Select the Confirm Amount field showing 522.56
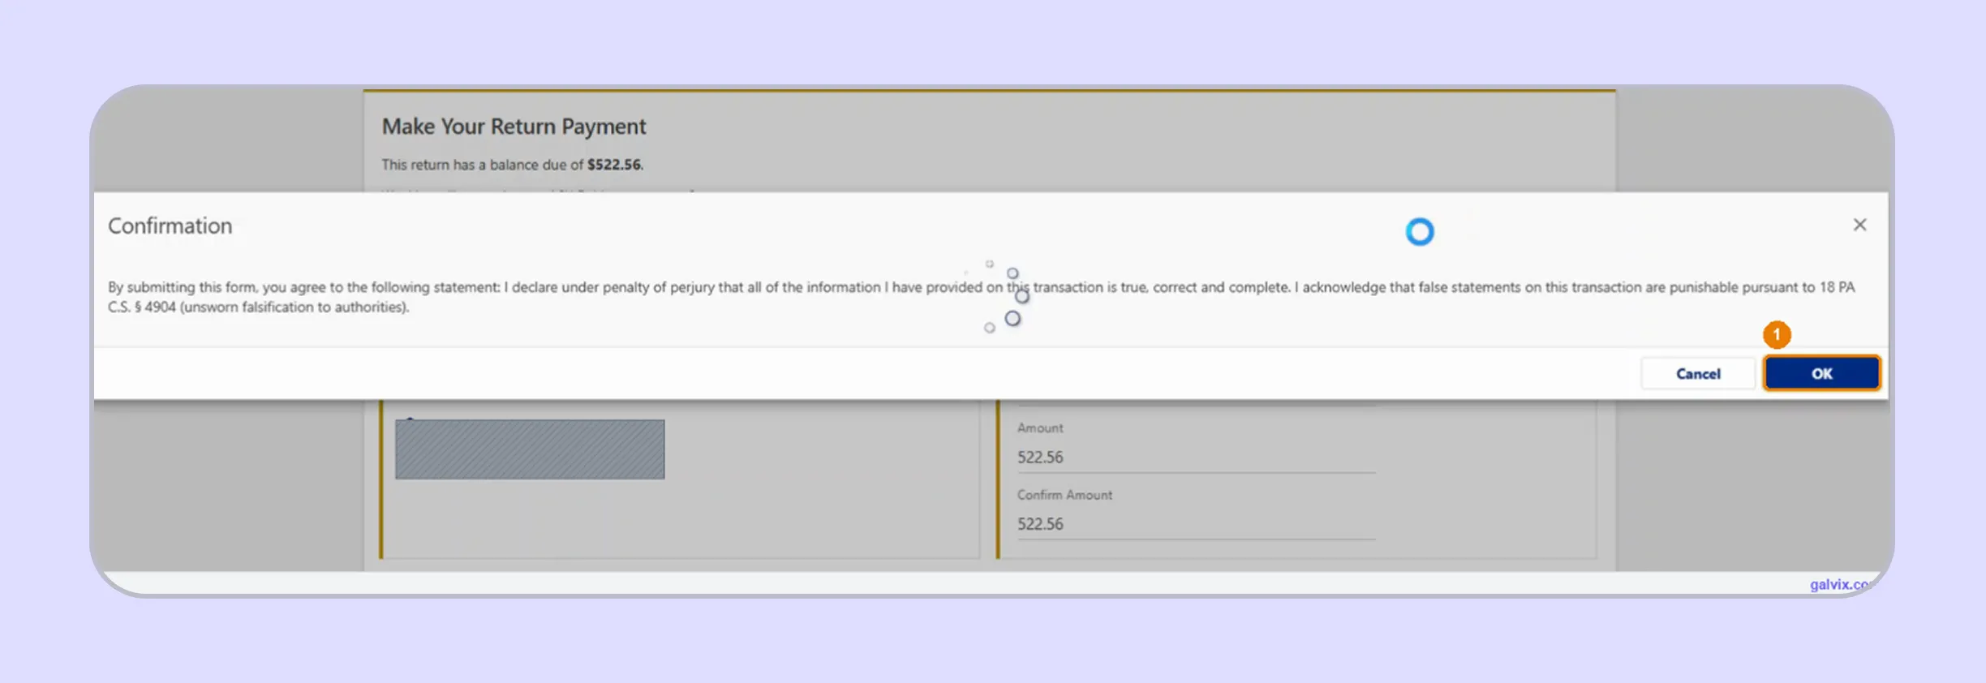 (1196, 524)
